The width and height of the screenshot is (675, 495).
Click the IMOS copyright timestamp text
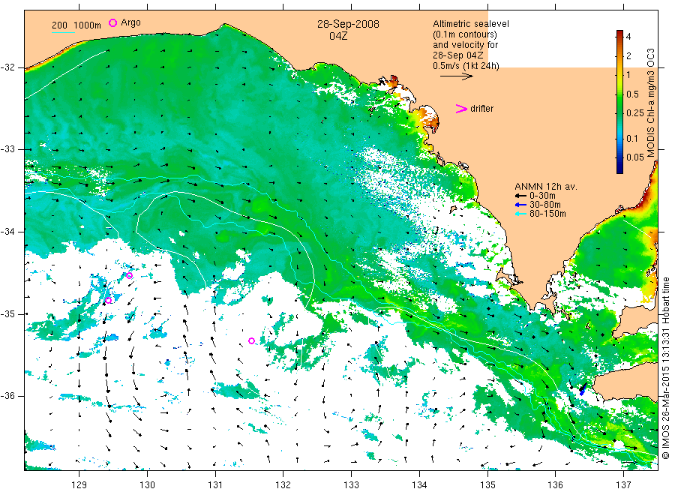pos(666,368)
